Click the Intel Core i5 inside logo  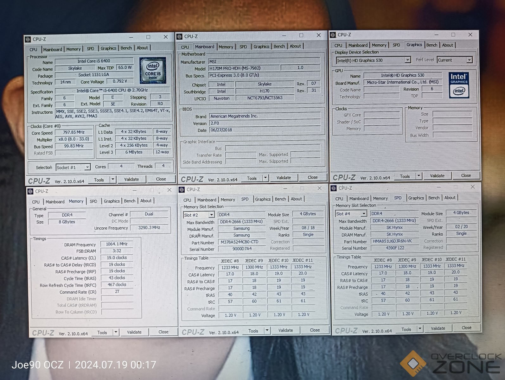[153, 70]
